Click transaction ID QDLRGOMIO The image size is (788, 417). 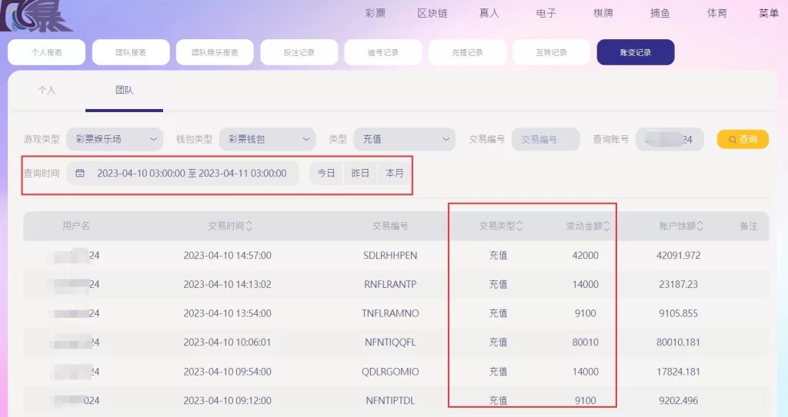390,372
